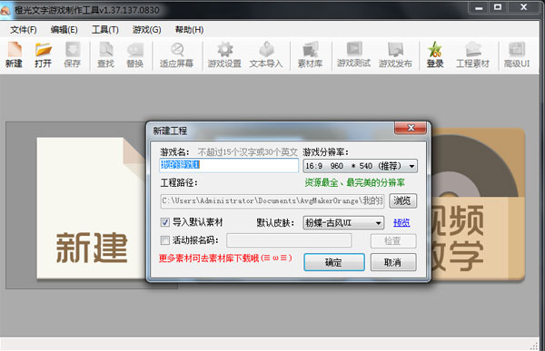Click the 浏览 browse button
The image size is (545, 351).
click(402, 200)
